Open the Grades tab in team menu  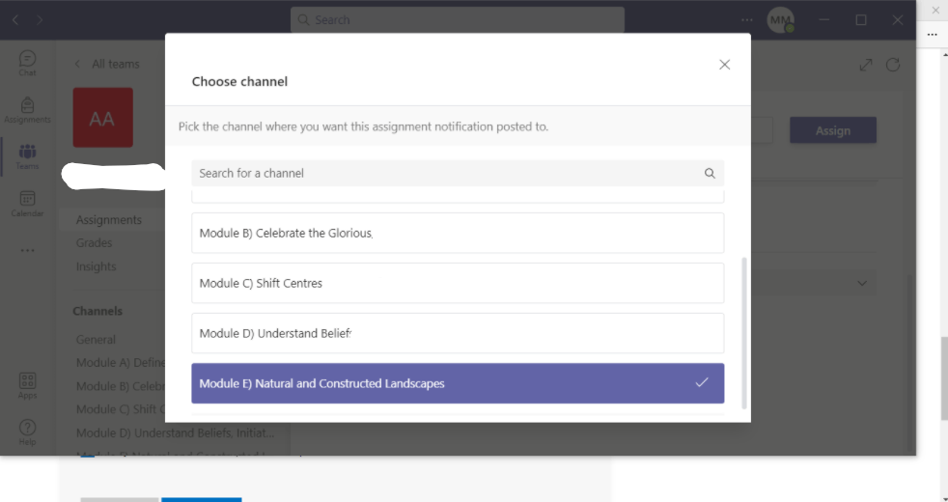pyautogui.click(x=94, y=242)
